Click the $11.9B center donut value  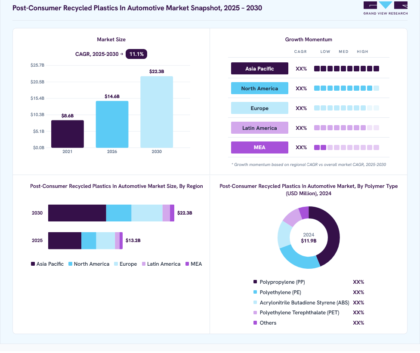[x=309, y=241]
